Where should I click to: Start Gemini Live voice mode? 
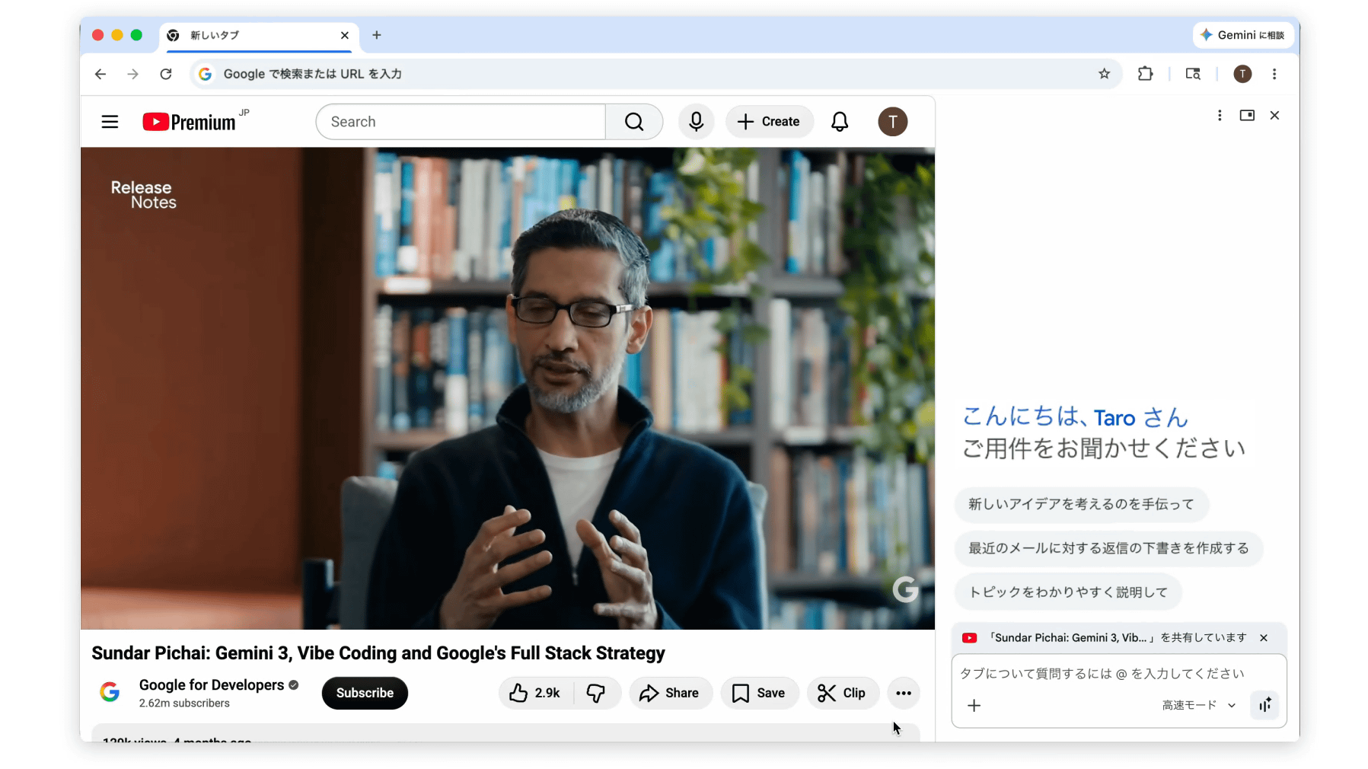(1264, 705)
